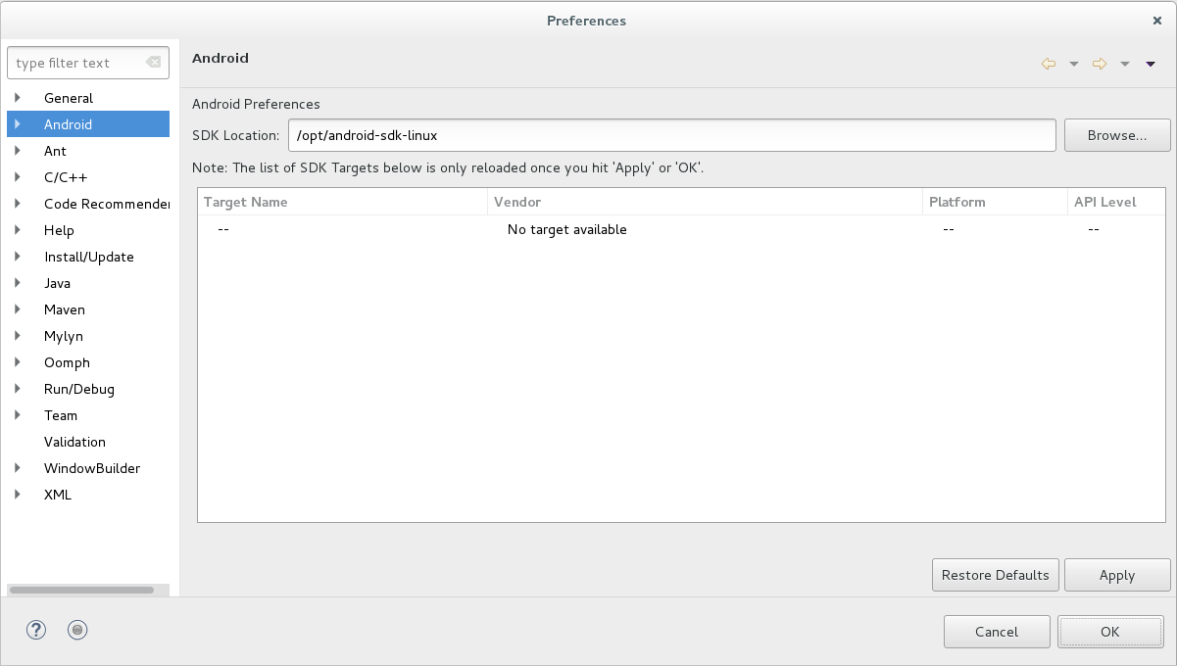Select General preferences category
This screenshot has height=666, width=1177.
click(69, 98)
